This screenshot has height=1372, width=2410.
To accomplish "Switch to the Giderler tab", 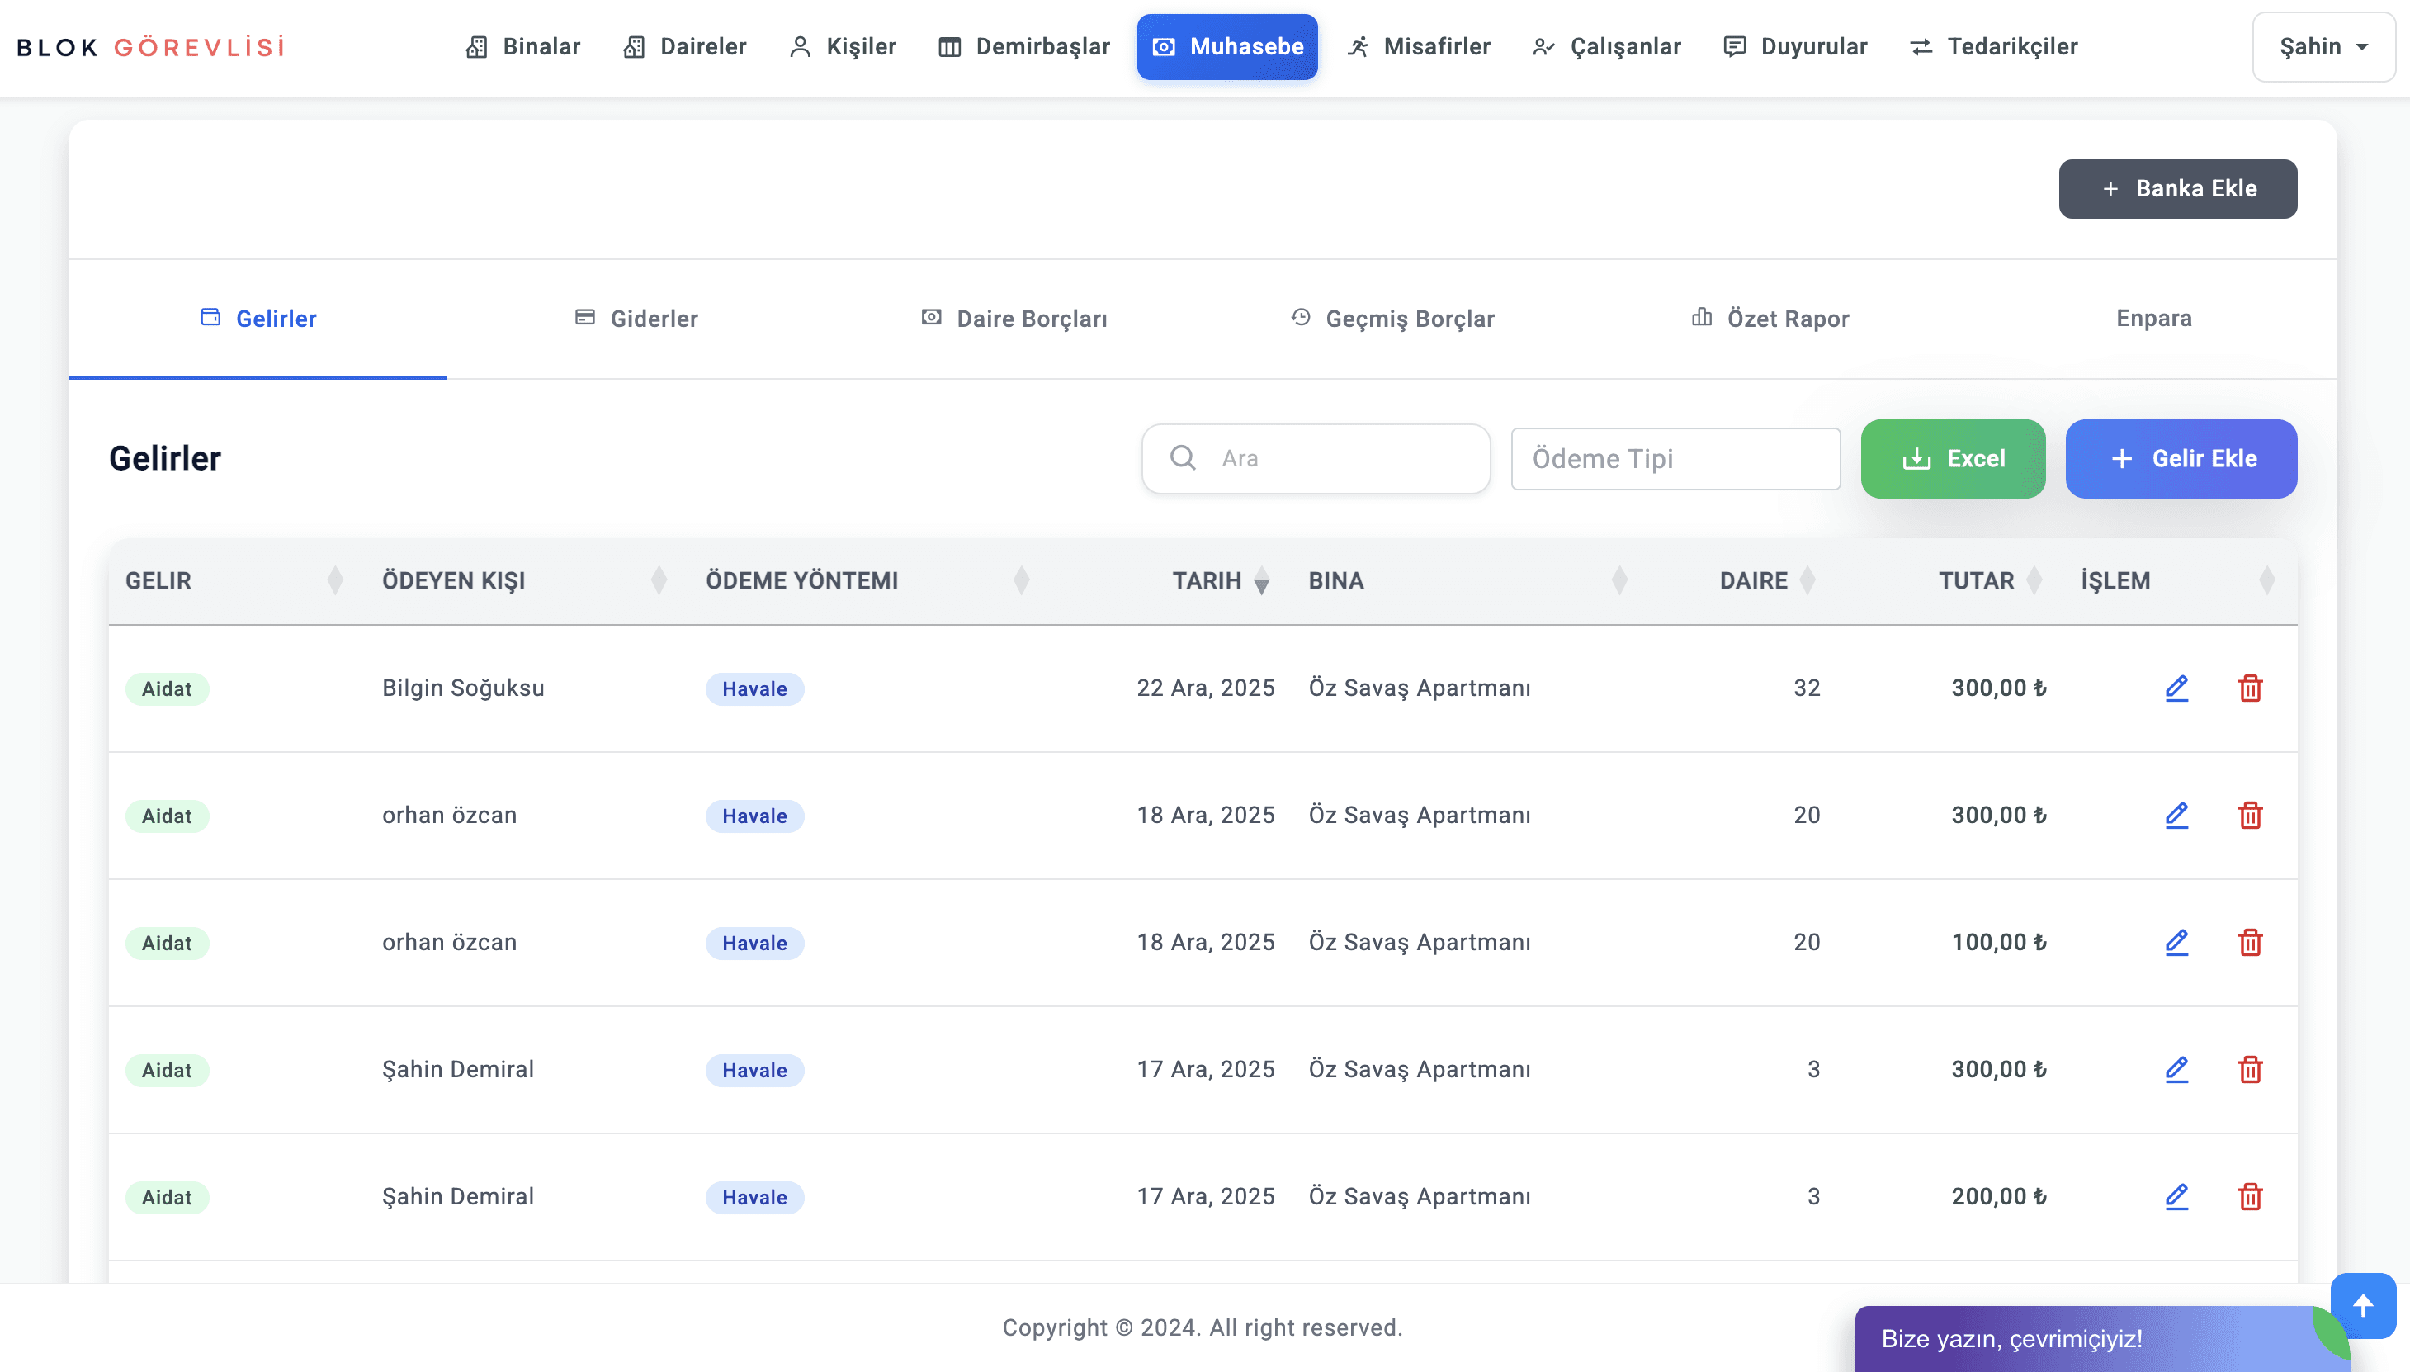I will click(x=636, y=319).
